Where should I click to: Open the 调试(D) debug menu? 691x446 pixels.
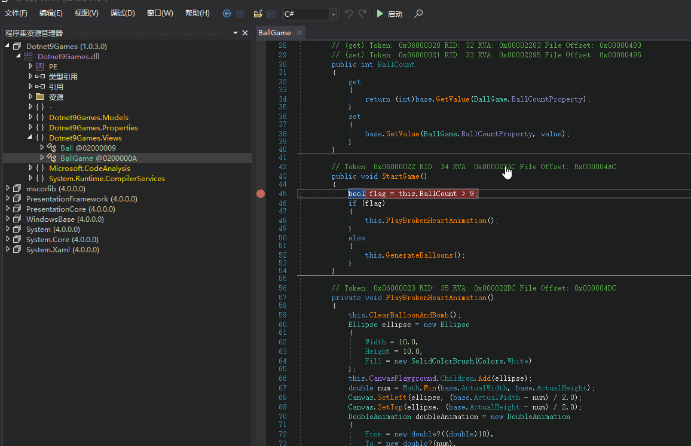coord(123,13)
